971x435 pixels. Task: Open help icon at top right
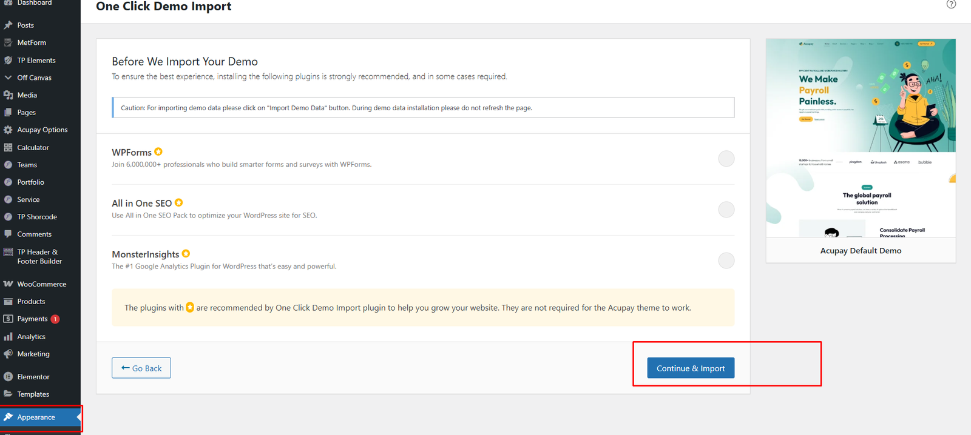(951, 4)
